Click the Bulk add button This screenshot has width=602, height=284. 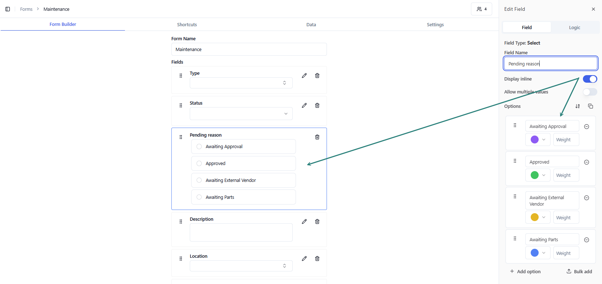(x=579, y=271)
